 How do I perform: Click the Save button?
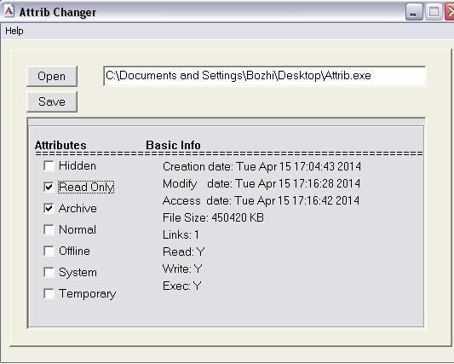tap(52, 101)
